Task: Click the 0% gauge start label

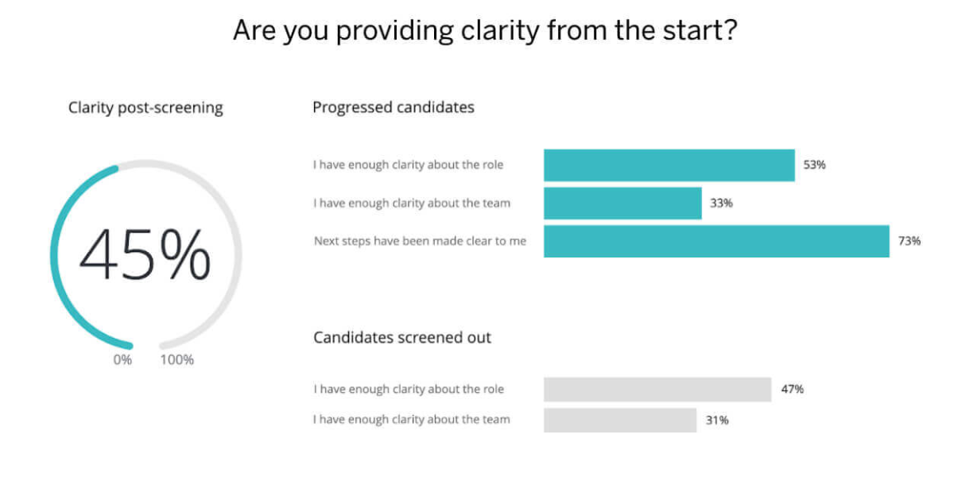Action: [122, 360]
